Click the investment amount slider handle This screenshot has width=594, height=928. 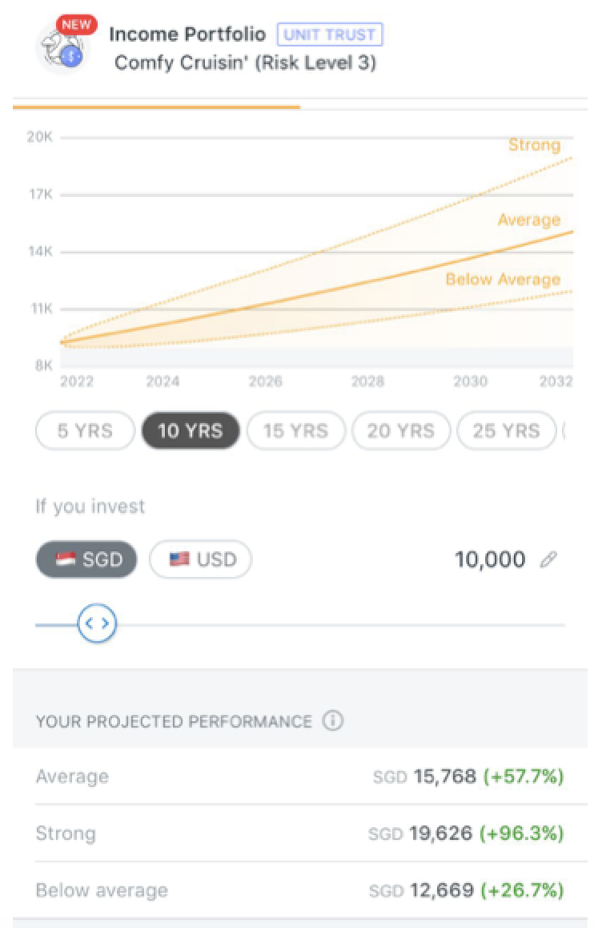[x=97, y=623]
